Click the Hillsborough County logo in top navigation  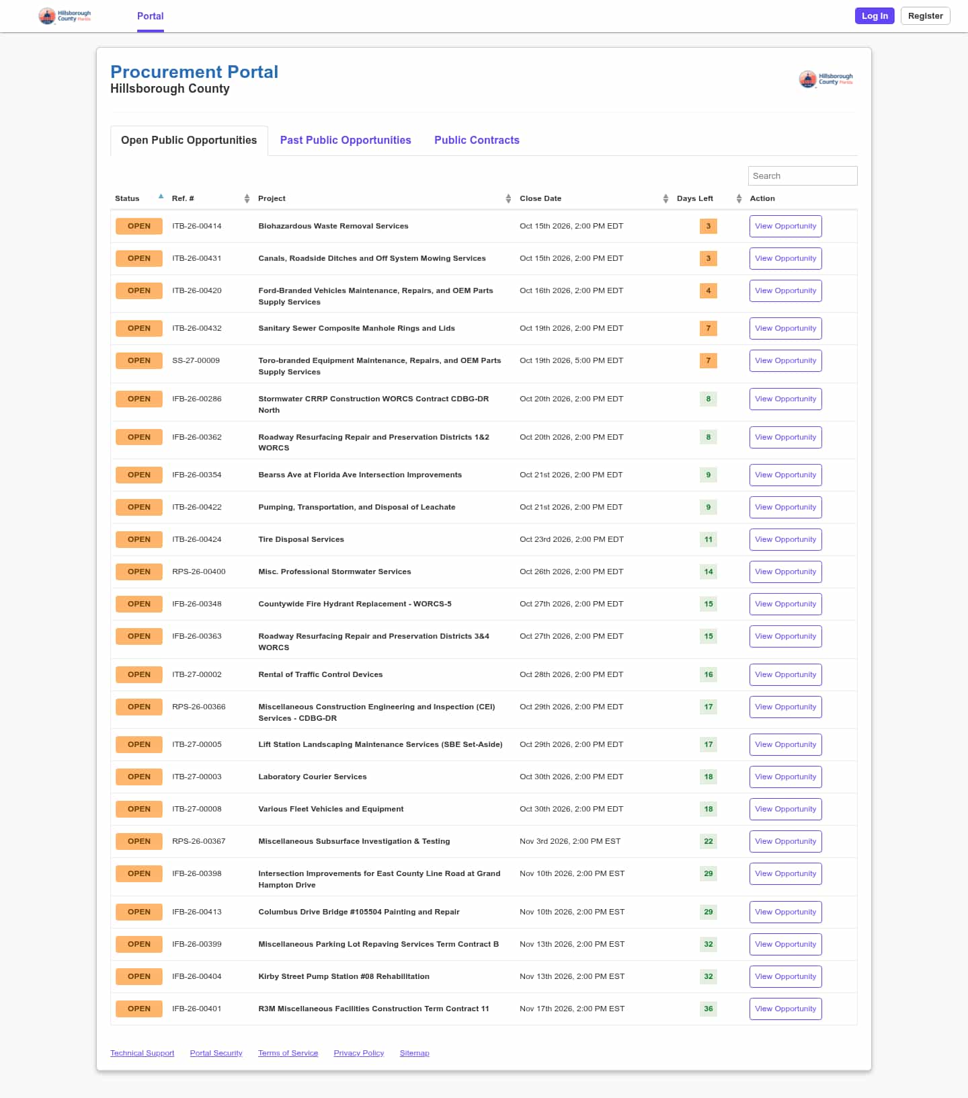coord(65,16)
